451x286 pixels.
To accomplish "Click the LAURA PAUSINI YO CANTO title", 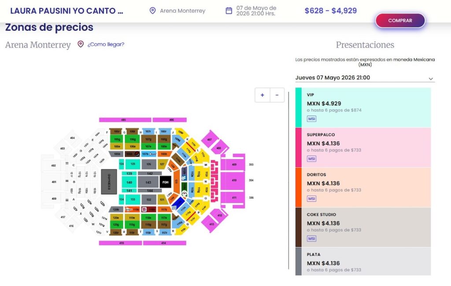I will click(66, 11).
